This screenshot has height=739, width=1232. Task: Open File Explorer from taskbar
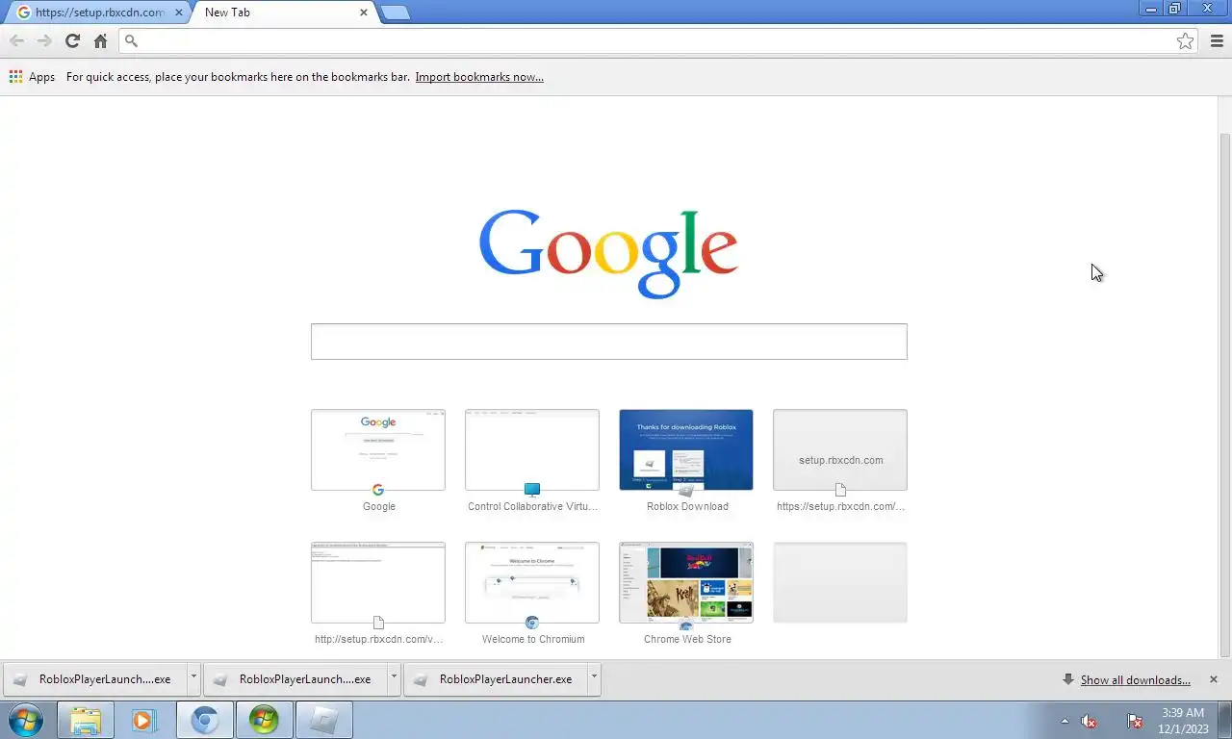[x=86, y=720]
